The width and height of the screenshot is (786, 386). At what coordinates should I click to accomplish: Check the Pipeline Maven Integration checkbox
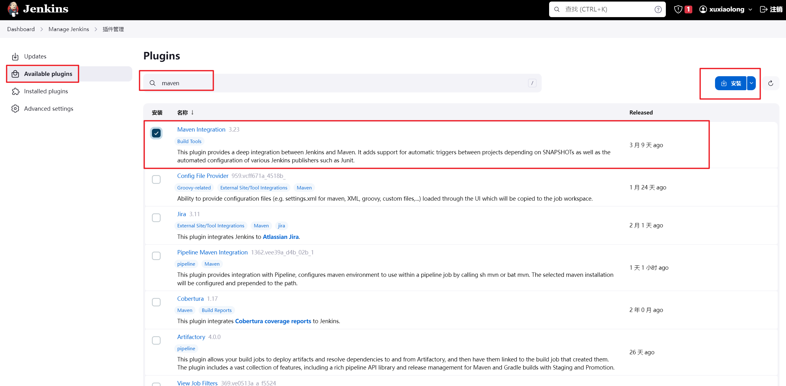tap(156, 256)
